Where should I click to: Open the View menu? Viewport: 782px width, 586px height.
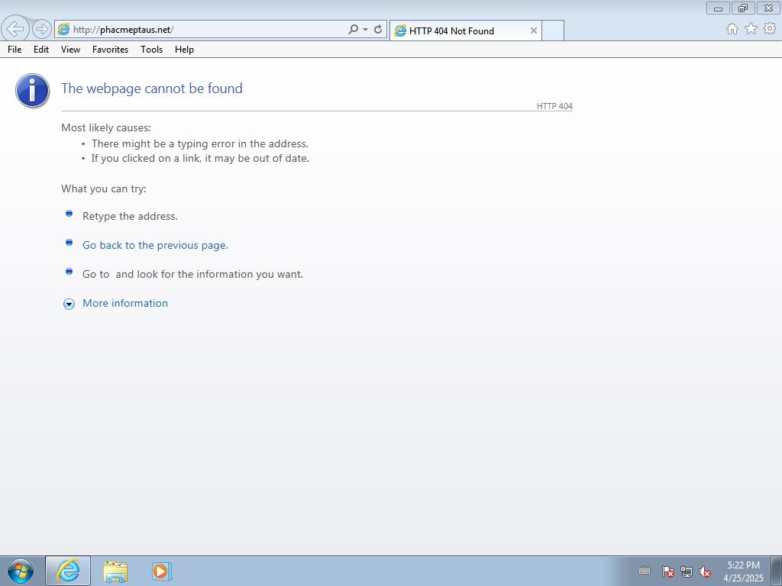coord(70,50)
